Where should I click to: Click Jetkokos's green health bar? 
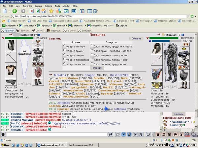[164, 38]
